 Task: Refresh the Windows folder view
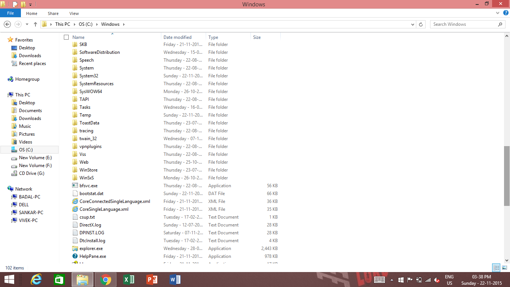click(x=421, y=24)
